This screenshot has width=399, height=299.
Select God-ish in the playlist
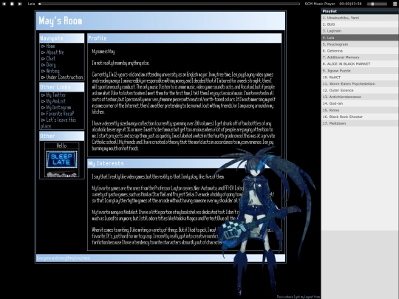point(360,103)
